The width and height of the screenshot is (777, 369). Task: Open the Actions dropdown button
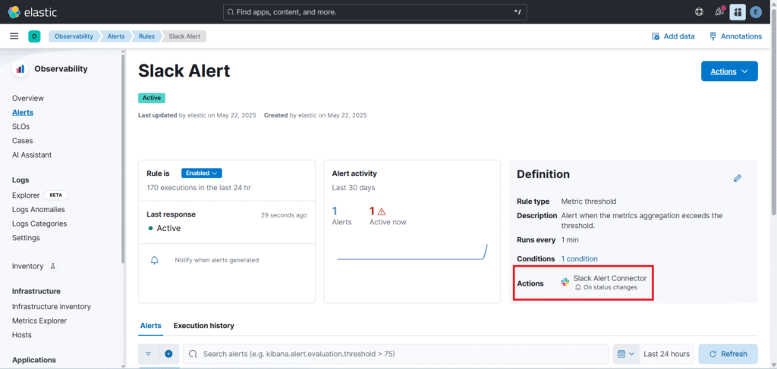pos(729,71)
